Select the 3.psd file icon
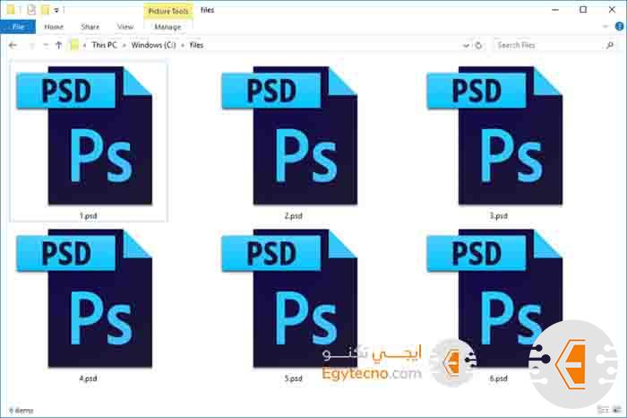Image resolution: width=627 pixels, height=418 pixels. point(494,135)
